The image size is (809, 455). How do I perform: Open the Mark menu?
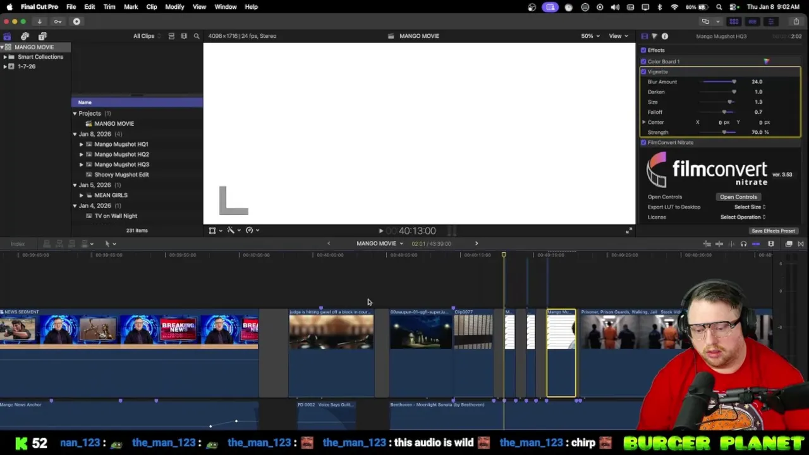131,7
